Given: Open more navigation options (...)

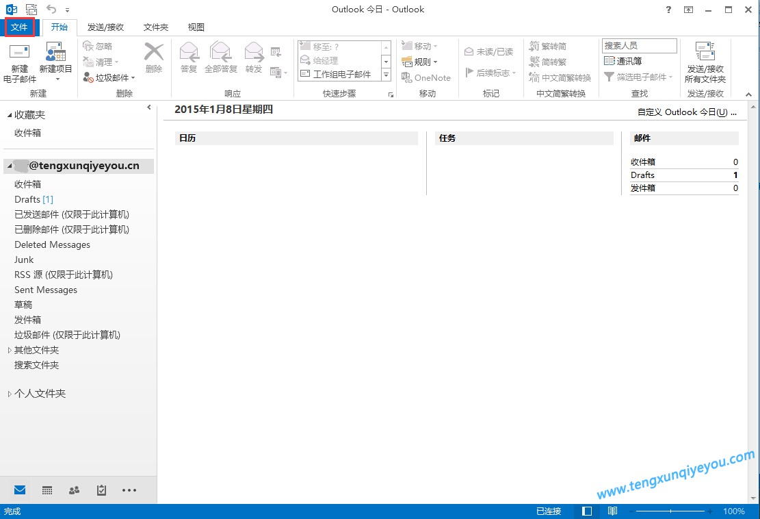Looking at the screenshot, I should (x=129, y=490).
